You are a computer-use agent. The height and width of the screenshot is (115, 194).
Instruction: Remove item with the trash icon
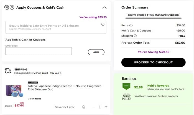[84, 107]
